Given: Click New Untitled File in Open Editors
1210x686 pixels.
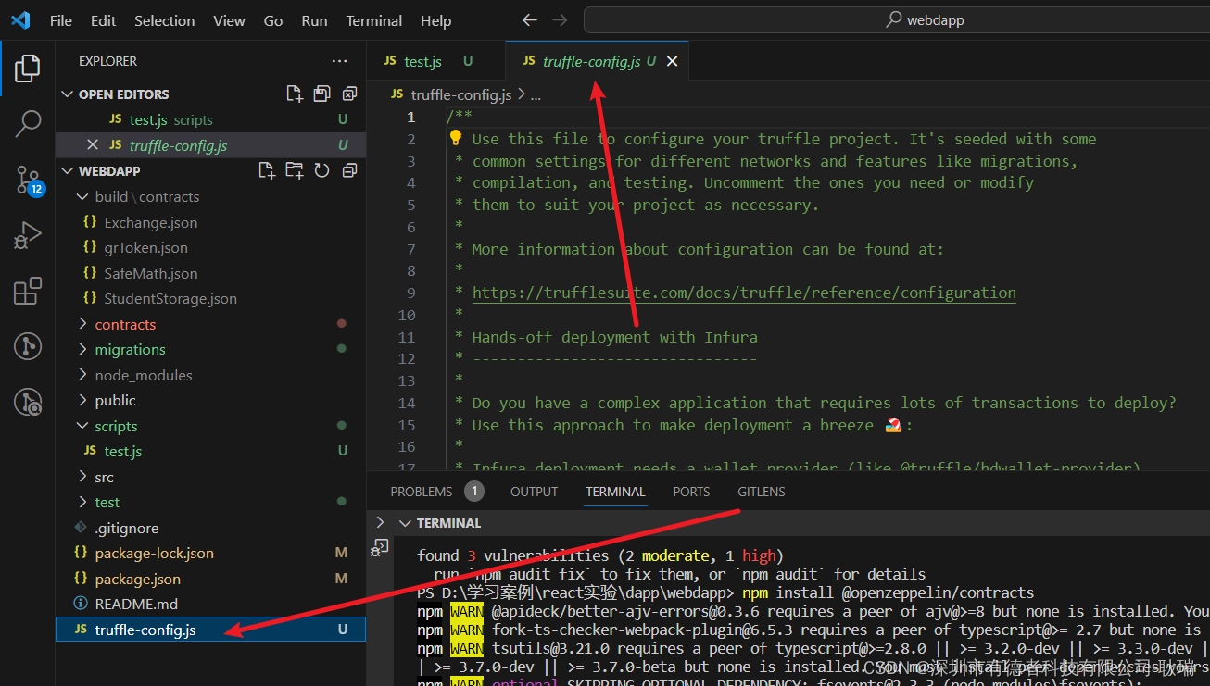Looking at the screenshot, I should 295,94.
